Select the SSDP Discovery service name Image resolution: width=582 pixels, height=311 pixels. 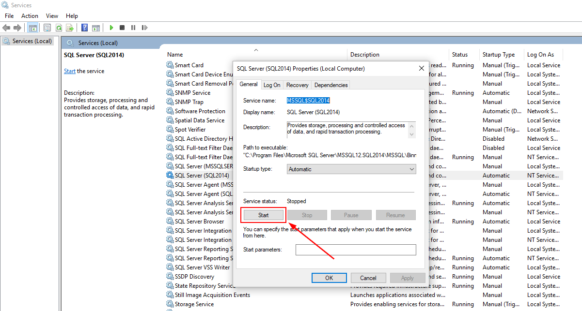pos(194,276)
